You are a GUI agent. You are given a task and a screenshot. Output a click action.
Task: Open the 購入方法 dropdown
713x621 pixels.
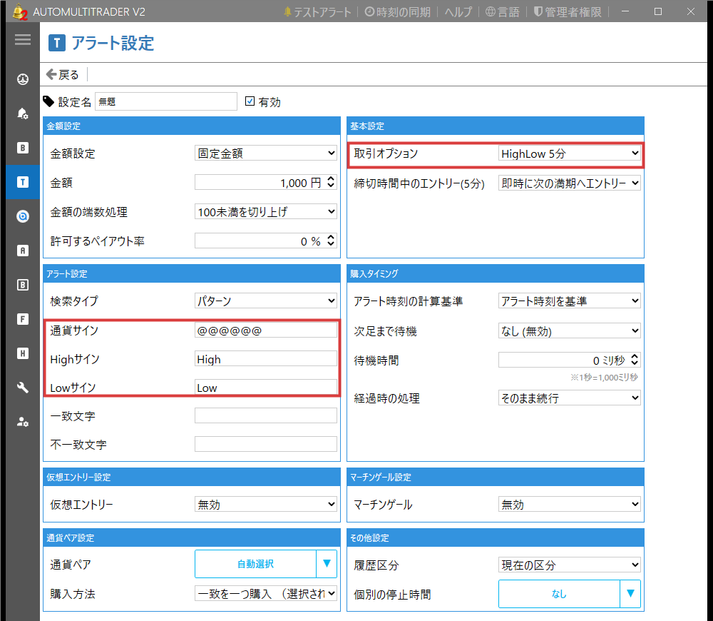[265, 593]
